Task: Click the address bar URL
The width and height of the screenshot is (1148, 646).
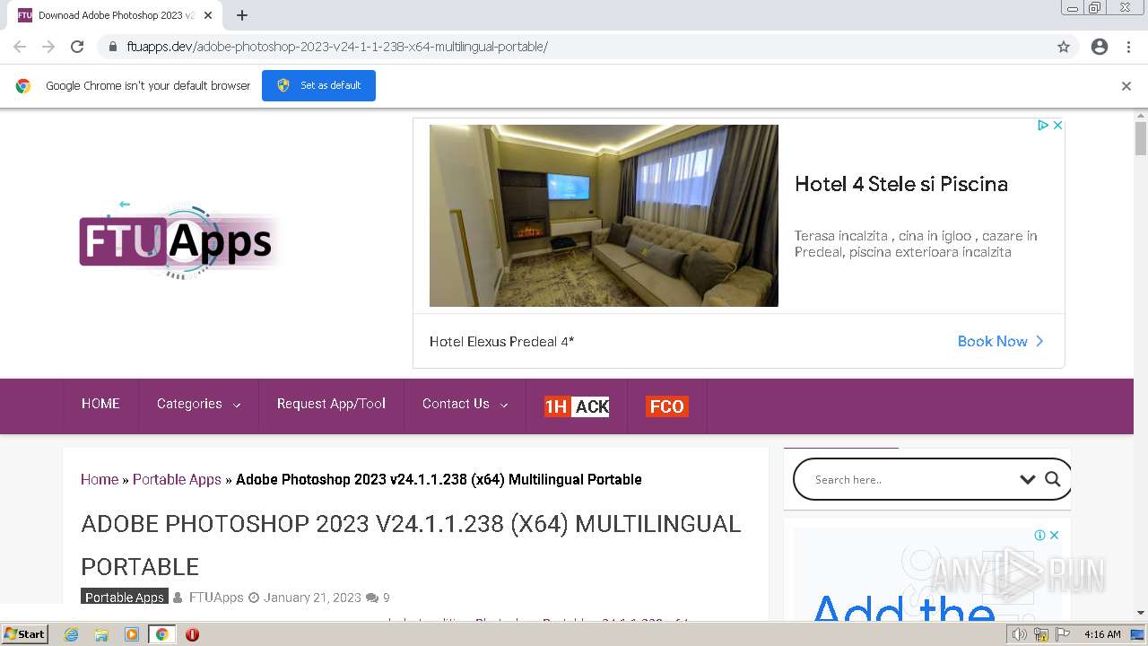Action: (337, 47)
